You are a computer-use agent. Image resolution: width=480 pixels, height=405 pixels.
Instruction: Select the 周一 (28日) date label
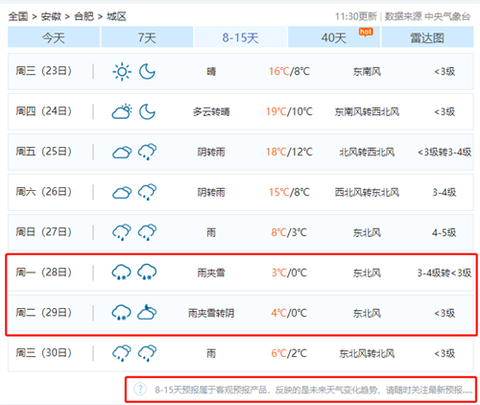[44, 273]
